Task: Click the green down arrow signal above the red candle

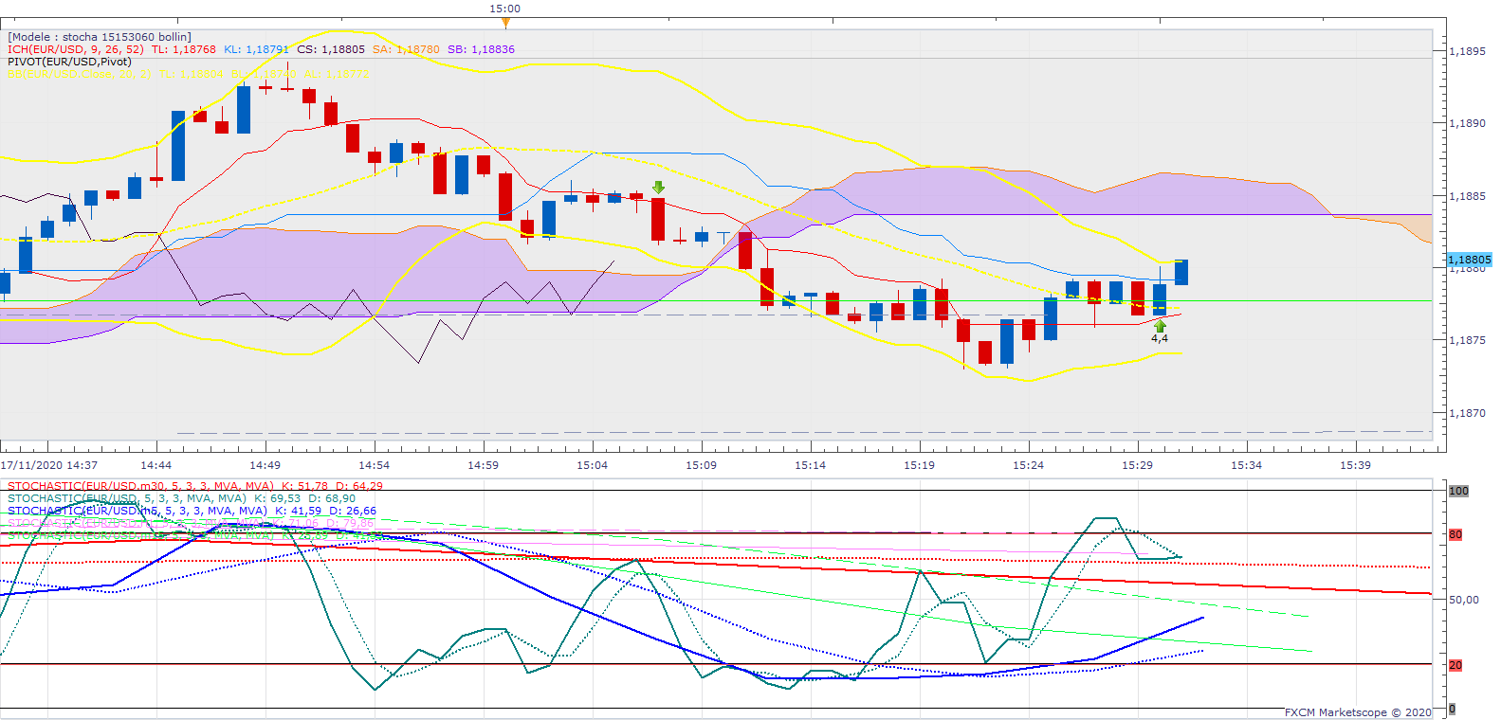Action: coord(658,188)
